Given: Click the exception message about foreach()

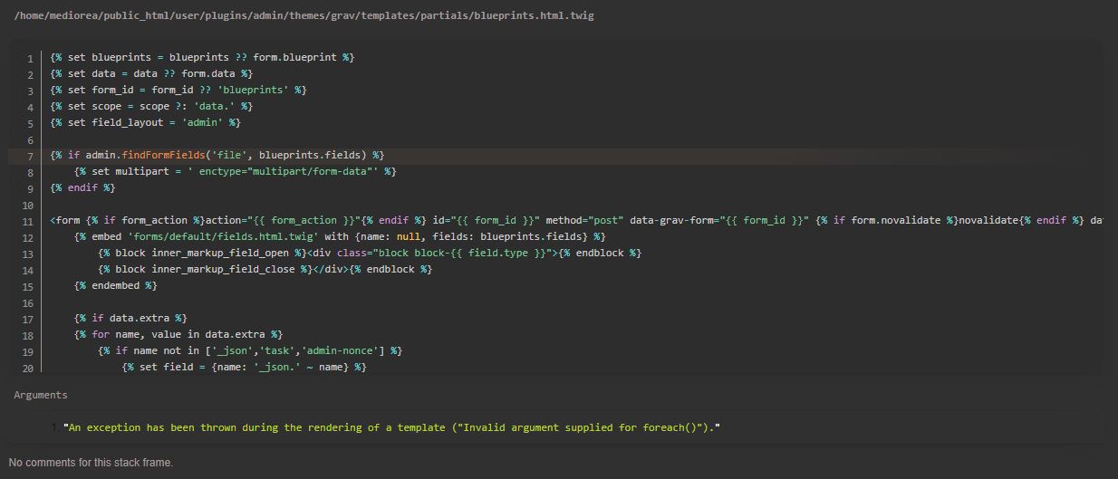Looking at the screenshot, I should (x=391, y=427).
